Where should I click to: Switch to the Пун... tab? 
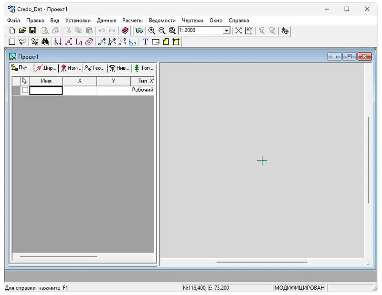[21, 68]
